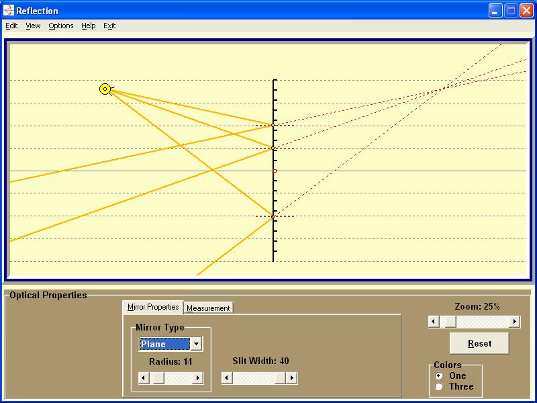Viewport: 537px width, 403px height.
Task: Click the 'Zoom: 25%' label
Action: click(477, 307)
